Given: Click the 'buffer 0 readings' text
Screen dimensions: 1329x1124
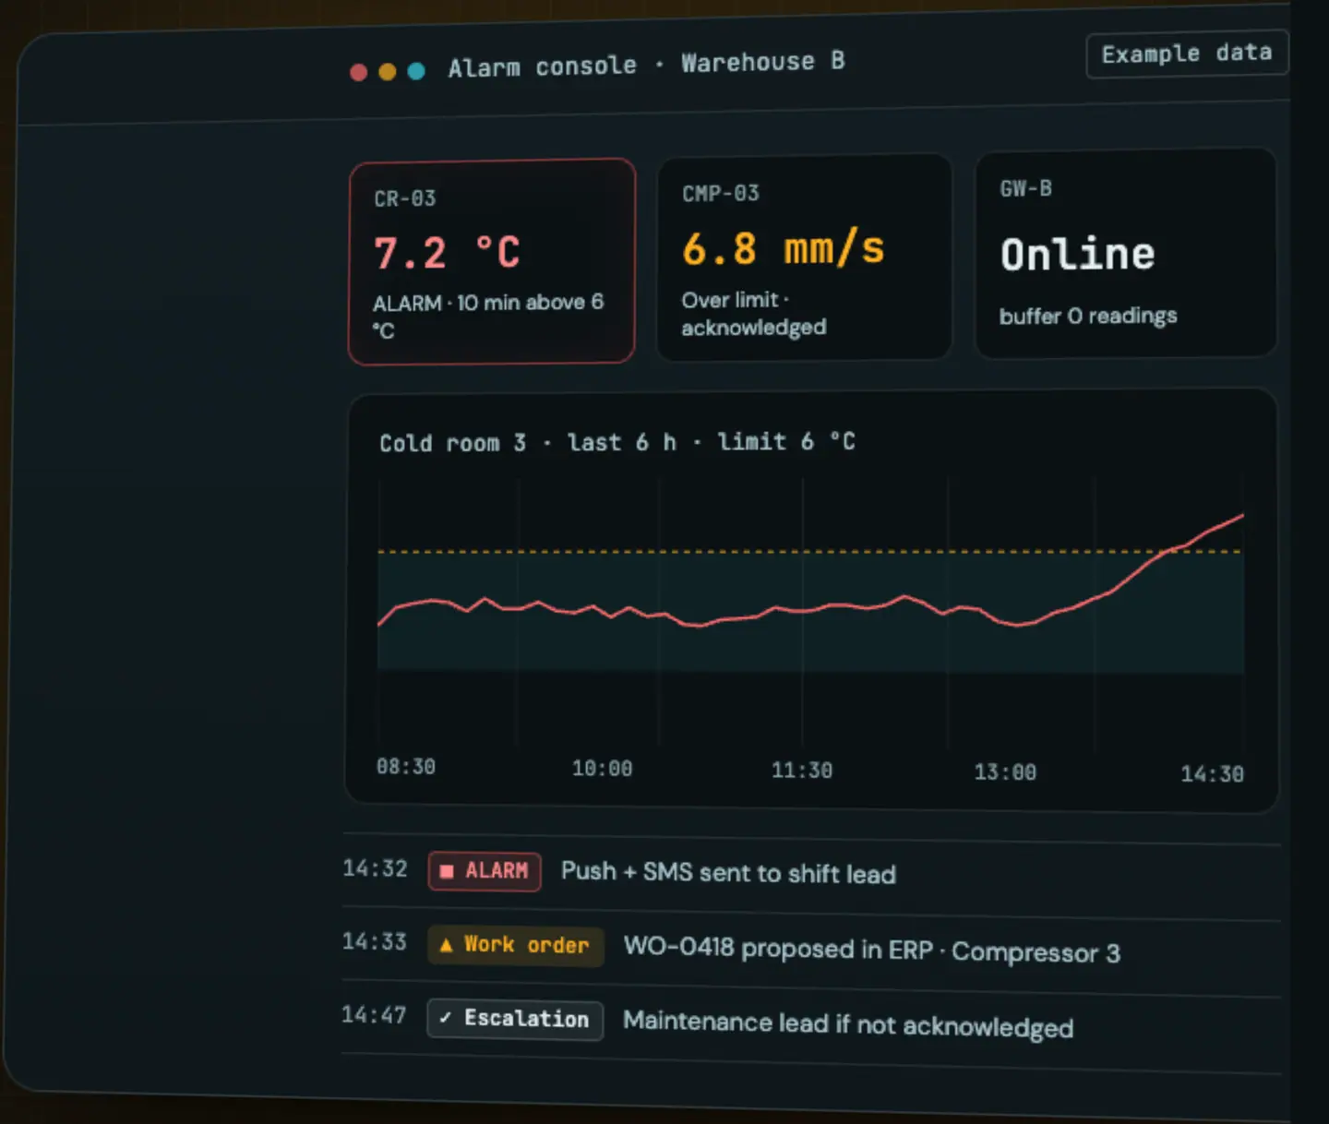Looking at the screenshot, I should point(1088,317).
